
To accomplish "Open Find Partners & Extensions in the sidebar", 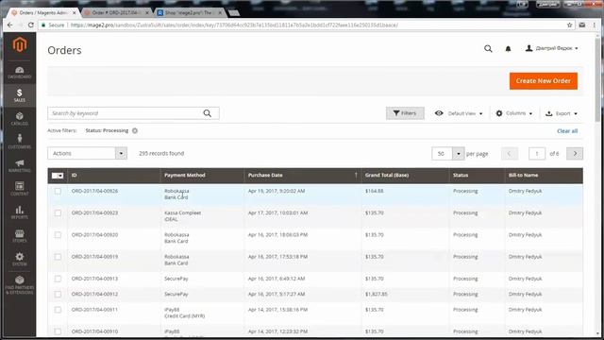I will (20, 285).
